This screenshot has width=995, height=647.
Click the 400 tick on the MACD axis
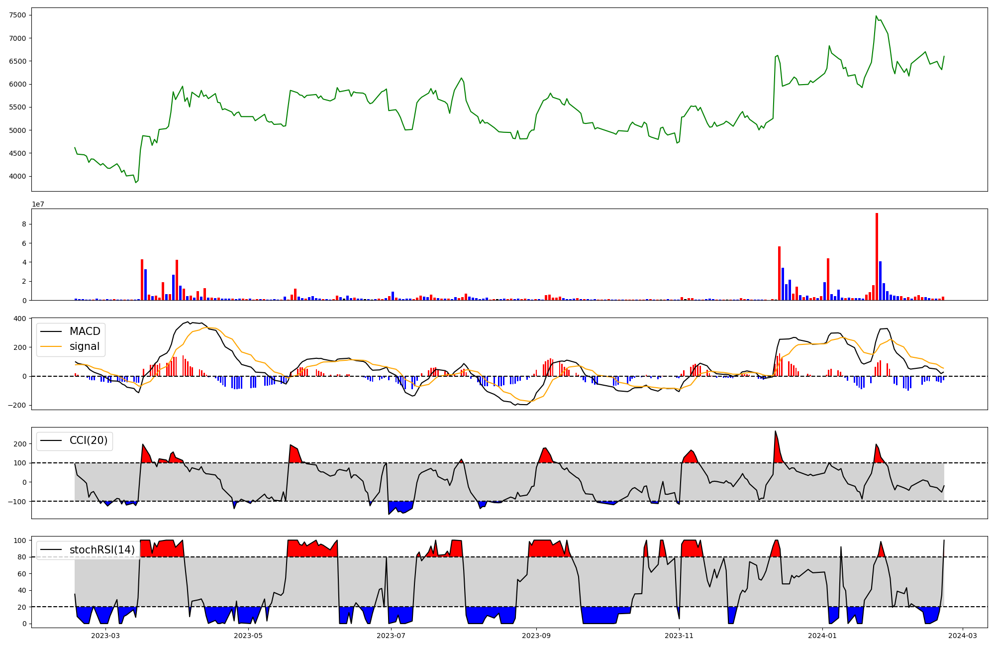pyautogui.click(x=20, y=319)
